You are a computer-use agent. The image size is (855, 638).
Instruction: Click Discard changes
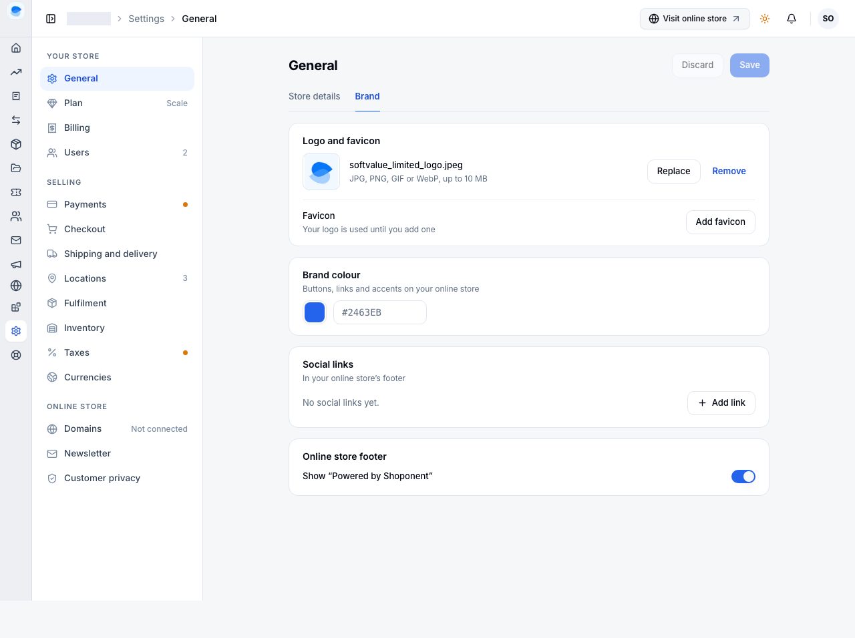[x=697, y=65]
